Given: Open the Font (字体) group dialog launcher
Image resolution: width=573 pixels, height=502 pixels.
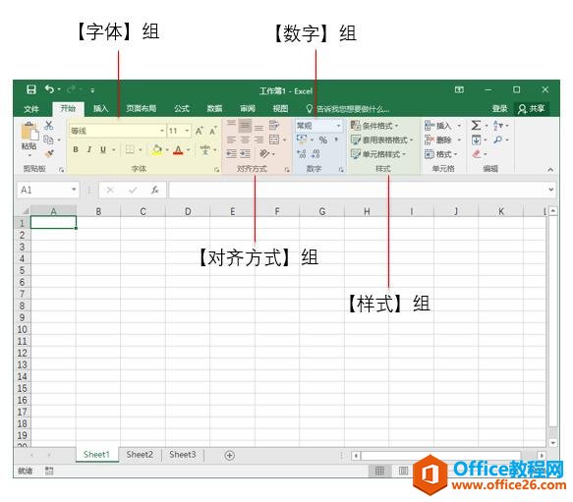Looking at the screenshot, I should 216,170.
